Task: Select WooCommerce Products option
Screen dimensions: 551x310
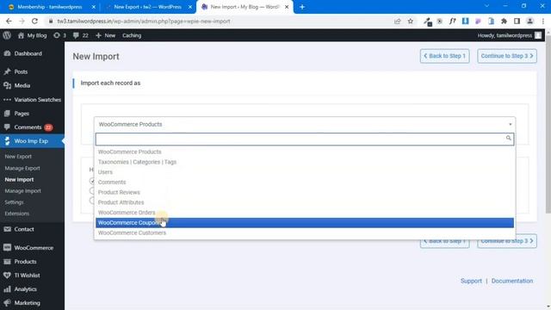Action: 305,152
